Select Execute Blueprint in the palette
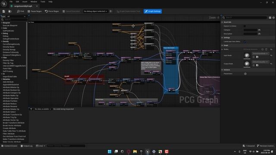The height and width of the screenshot is (155, 276). pos(10,25)
